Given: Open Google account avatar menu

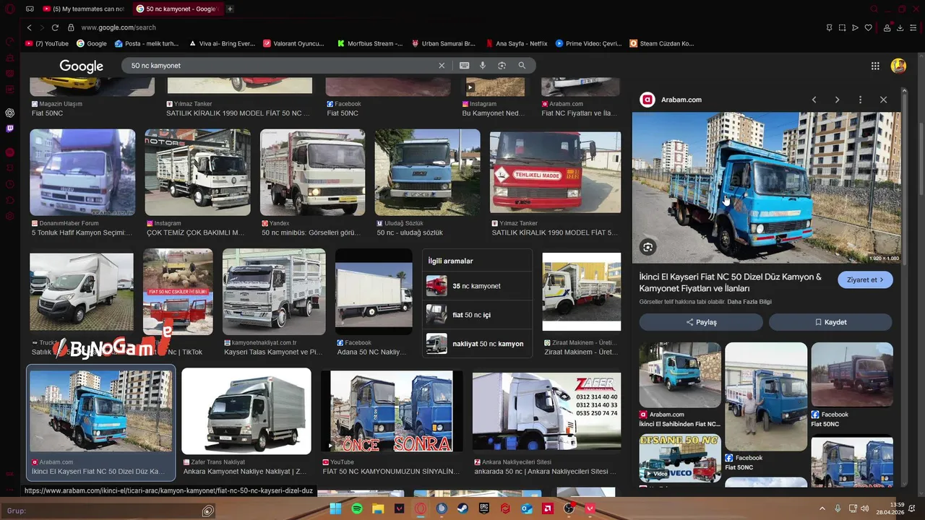Looking at the screenshot, I should 898,66.
